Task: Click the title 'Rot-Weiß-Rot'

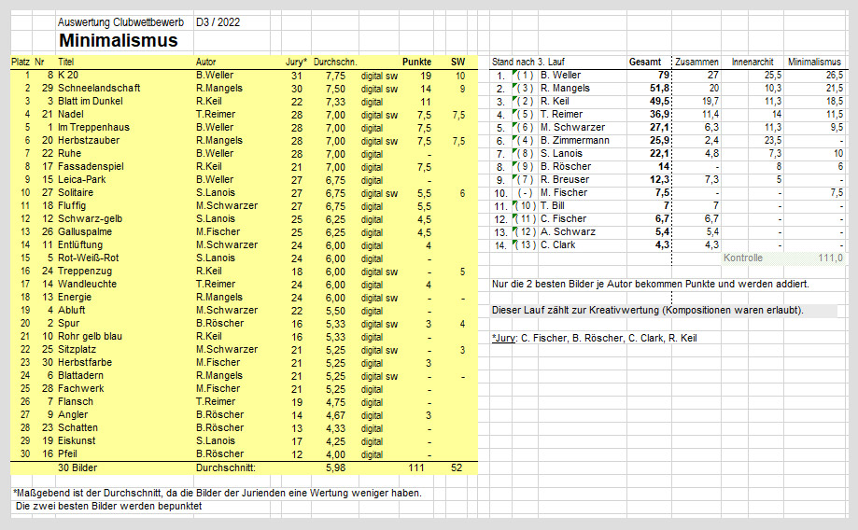Action: pos(88,258)
